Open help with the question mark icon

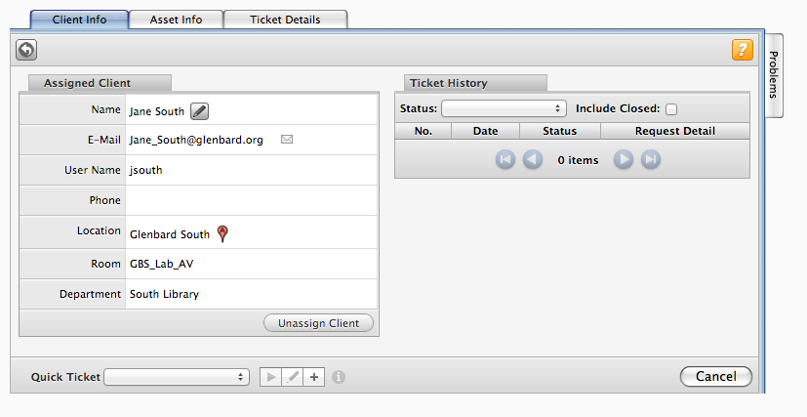point(742,50)
